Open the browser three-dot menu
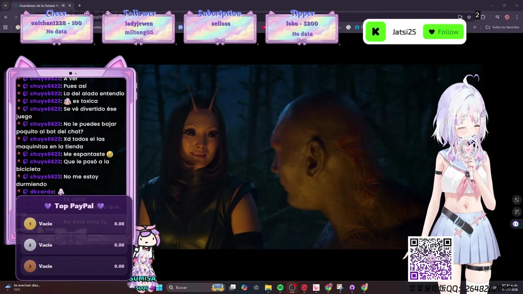The height and width of the screenshot is (294, 523). [517, 17]
